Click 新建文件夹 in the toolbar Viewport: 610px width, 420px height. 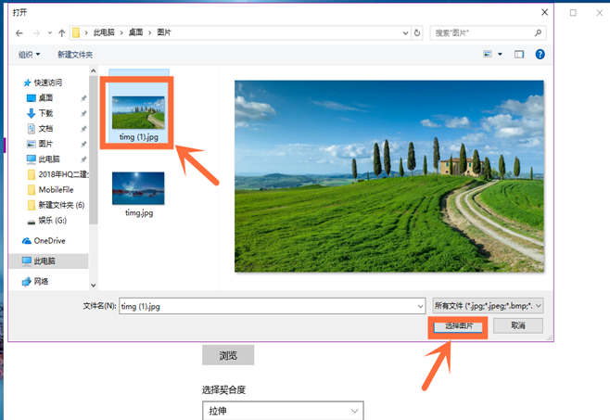click(74, 55)
